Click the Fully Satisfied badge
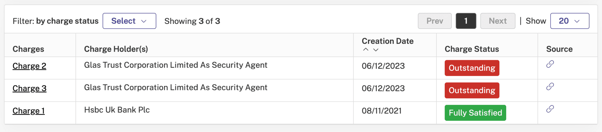This screenshot has height=132, width=602. coord(475,113)
